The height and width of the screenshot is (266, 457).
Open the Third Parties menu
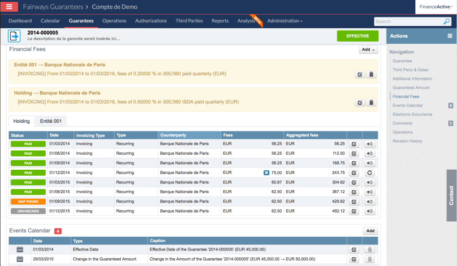pos(189,21)
